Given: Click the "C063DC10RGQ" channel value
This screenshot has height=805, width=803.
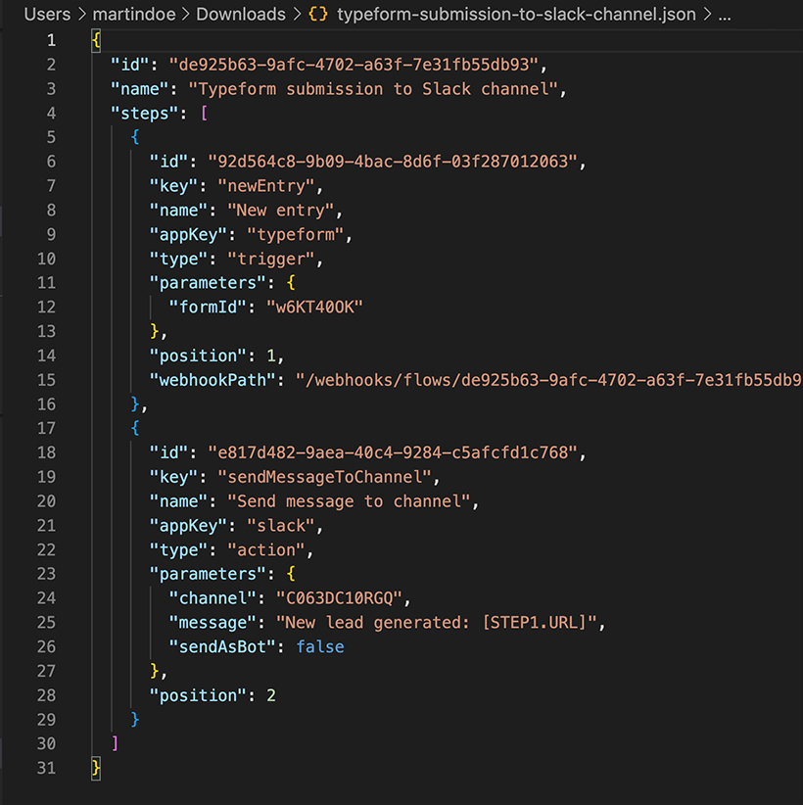Looking at the screenshot, I should (340, 598).
